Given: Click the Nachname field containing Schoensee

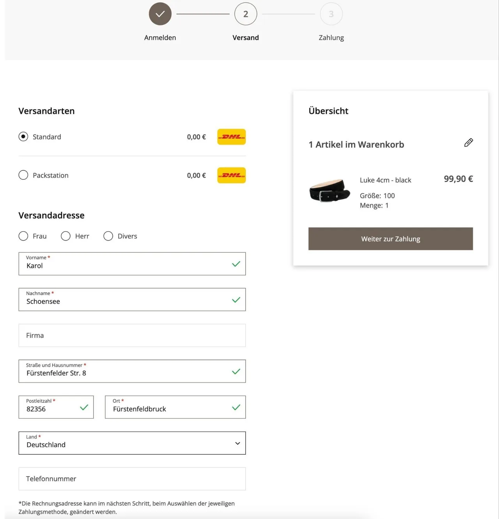Looking at the screenshot, I should (x=132, y=299).
